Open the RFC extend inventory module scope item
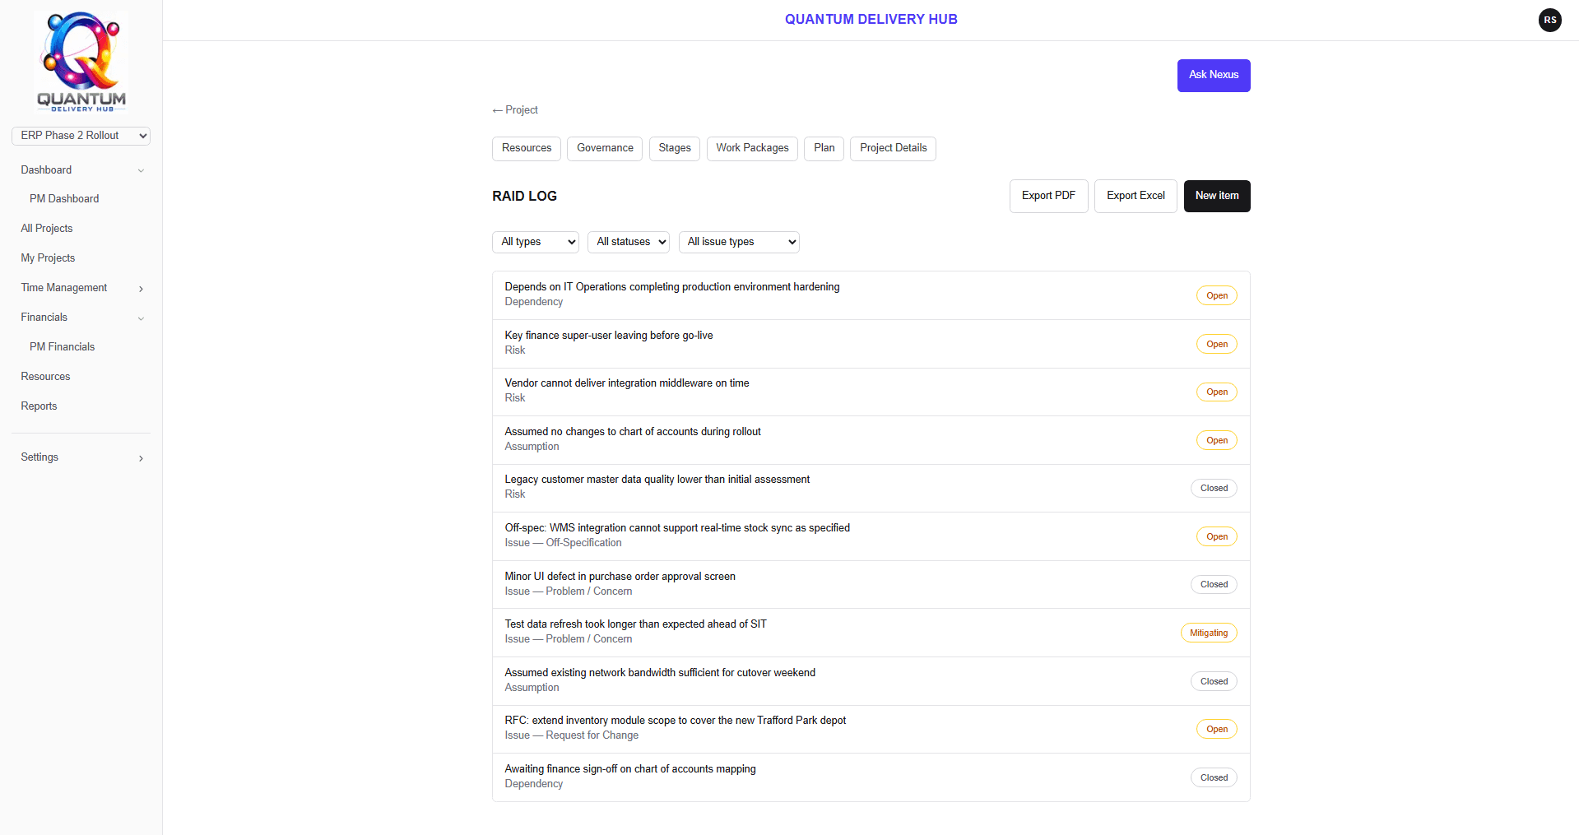Screen dimensions: 1579x835 pyautogui.click(x=871, y=729)
